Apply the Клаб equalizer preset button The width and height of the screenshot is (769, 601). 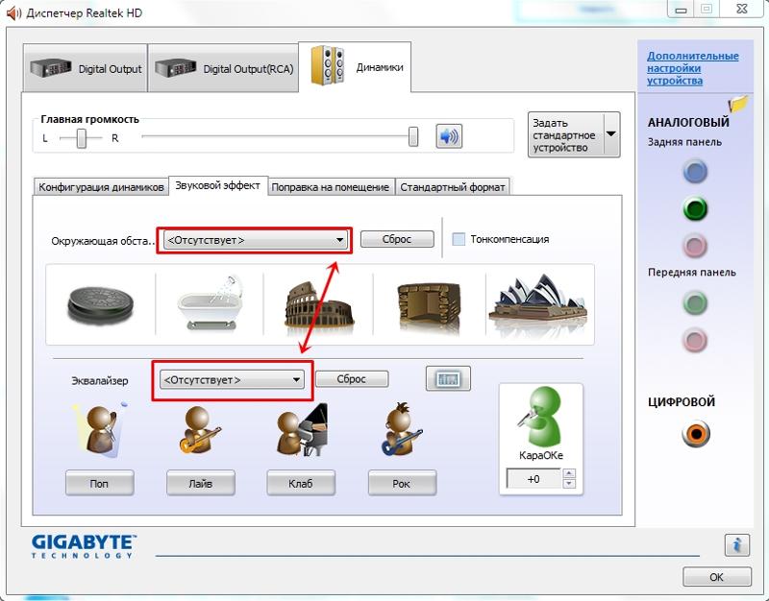click(301, 483)
